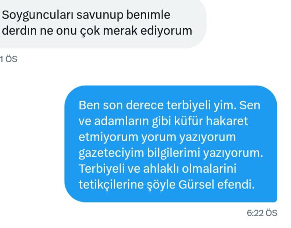Click the word "bilgilerimi" in blue message
The width and height of the screenshot is (291, 228).
click(174, 153)
